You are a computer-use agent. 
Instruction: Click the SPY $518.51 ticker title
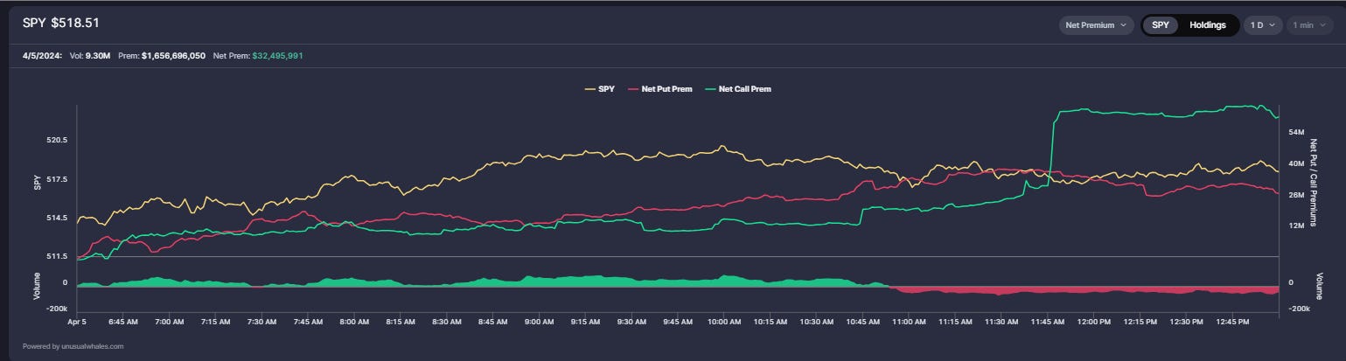coord(60,22)
